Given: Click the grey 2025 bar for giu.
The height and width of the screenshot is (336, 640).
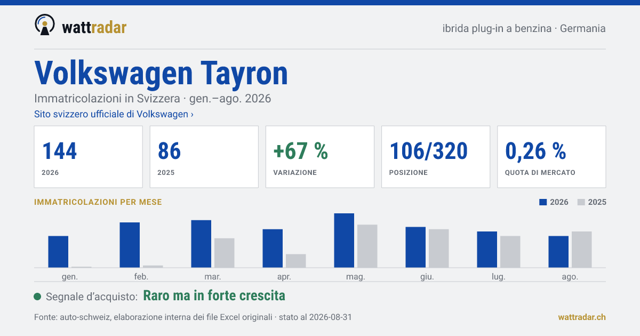Looking at the screenshot, I should click(439, 249).
